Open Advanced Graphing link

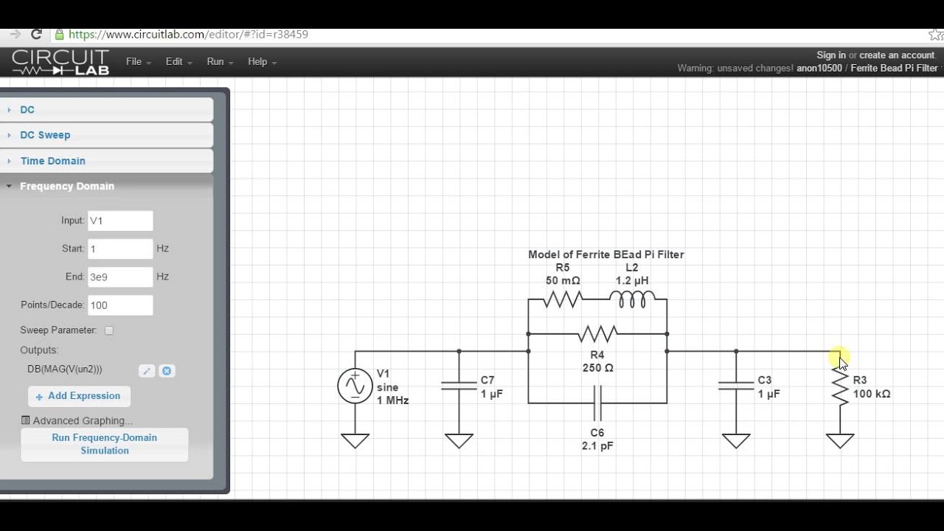pyautogui.click(x=83, y=421)
